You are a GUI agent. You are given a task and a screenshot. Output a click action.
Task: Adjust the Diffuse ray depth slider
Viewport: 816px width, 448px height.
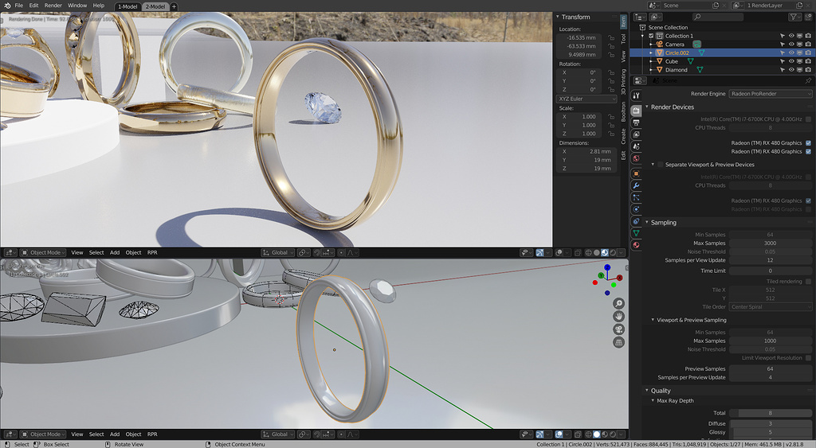770,423
